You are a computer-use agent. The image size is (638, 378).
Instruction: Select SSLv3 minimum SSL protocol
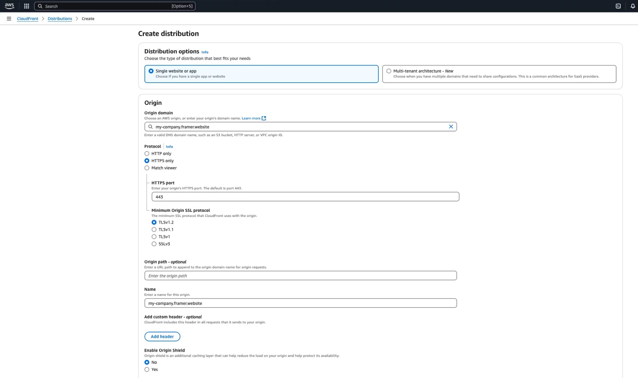154,244
